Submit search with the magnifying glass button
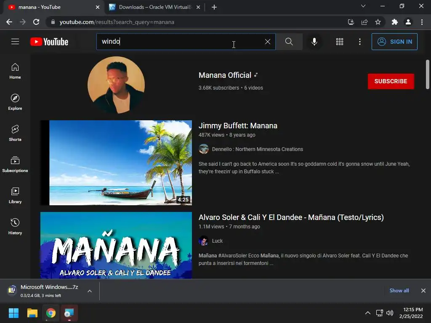 coord(289,42)
